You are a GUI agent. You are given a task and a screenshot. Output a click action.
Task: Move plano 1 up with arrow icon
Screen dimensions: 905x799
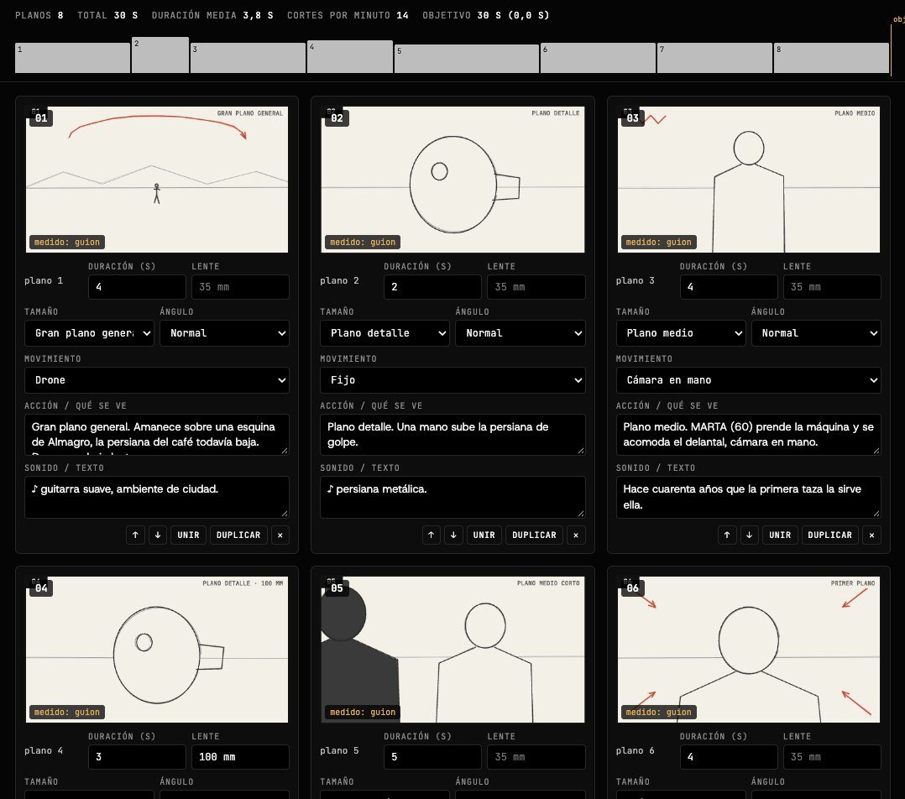tap(135, 535)
